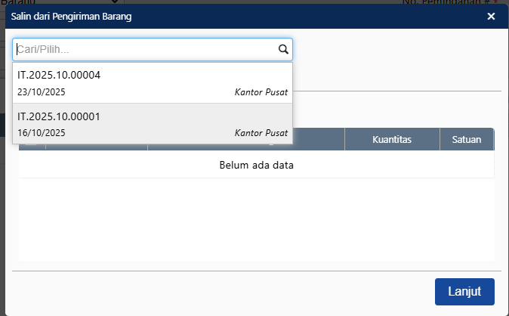The height and width of the screenshot is (316, 509).
Task: Select delivery IT.2025.10.00004 from list
Action: [59, 76]
